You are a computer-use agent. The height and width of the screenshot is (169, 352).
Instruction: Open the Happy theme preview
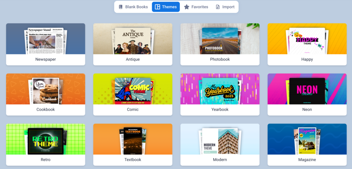click(307, 39)
